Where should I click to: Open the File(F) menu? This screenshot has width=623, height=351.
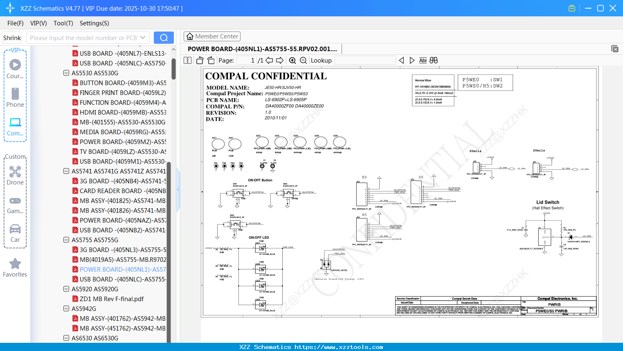pos(16,23)
